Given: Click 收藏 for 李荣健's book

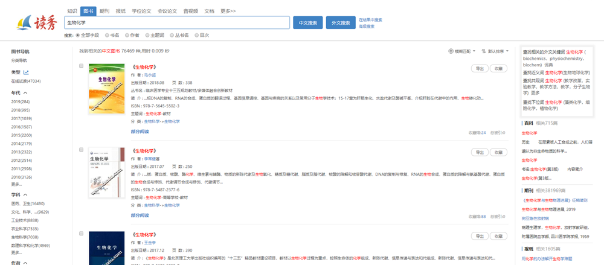Looking at the screenshot, I should pyautogui.click(x=498, y=152).
